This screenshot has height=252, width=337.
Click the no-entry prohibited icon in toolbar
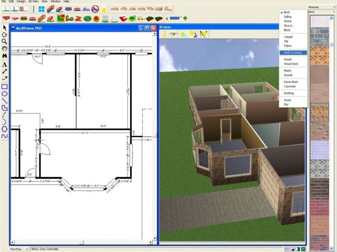tap(95, 9)
